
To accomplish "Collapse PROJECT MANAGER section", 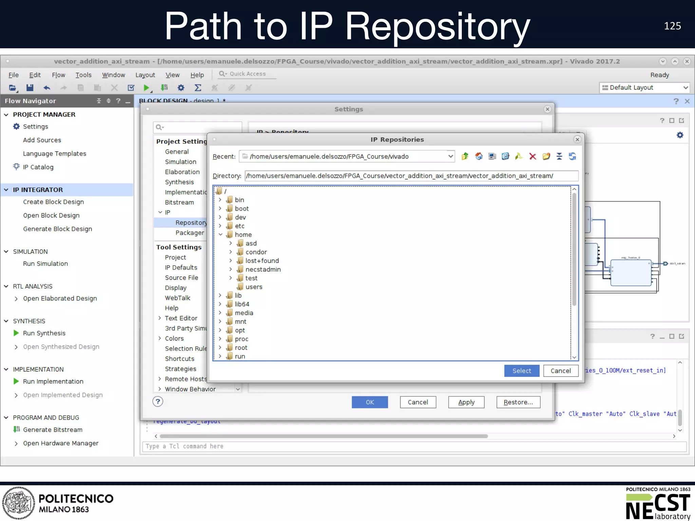I will [6, 115].
